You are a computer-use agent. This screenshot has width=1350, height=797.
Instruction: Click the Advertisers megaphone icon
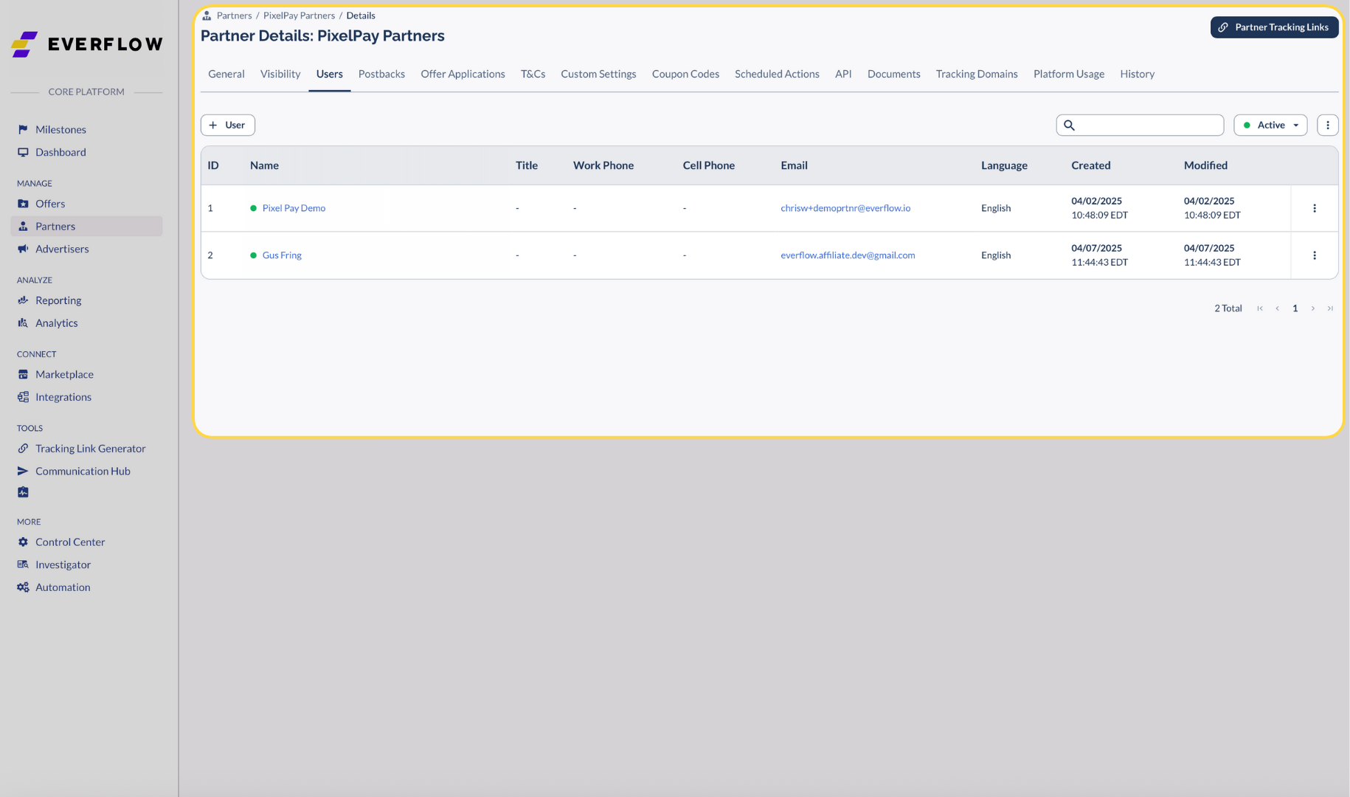click(x=23, y=249)
